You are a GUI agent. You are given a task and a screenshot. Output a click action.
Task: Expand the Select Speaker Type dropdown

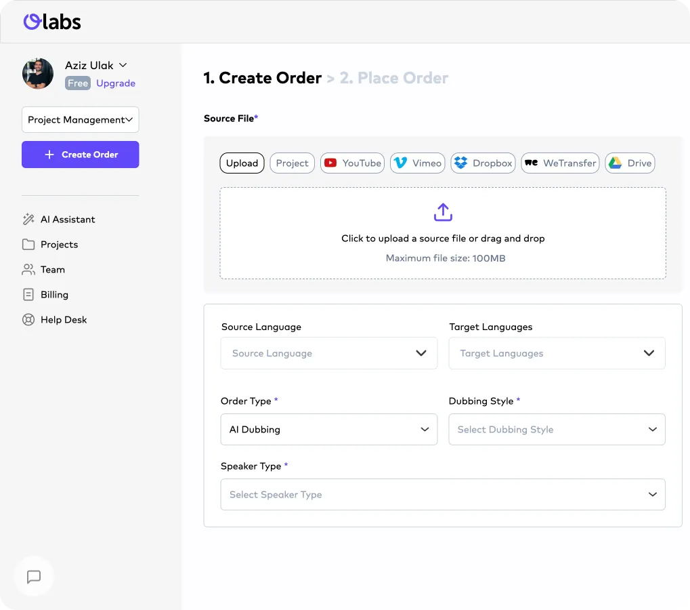pos(443,495)
